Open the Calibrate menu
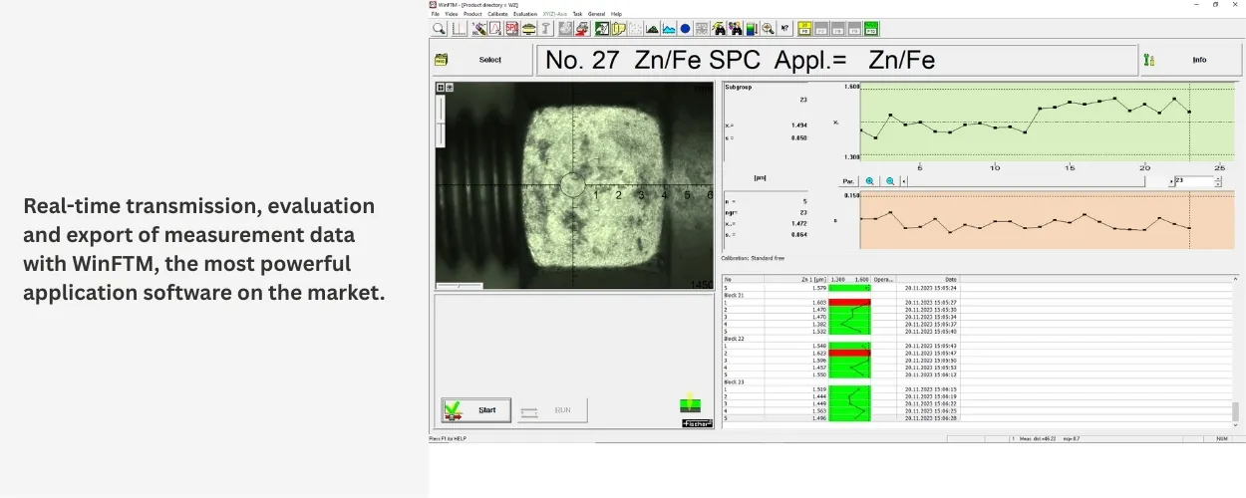This screenshot has height=498, width=1246. [497, 14]
